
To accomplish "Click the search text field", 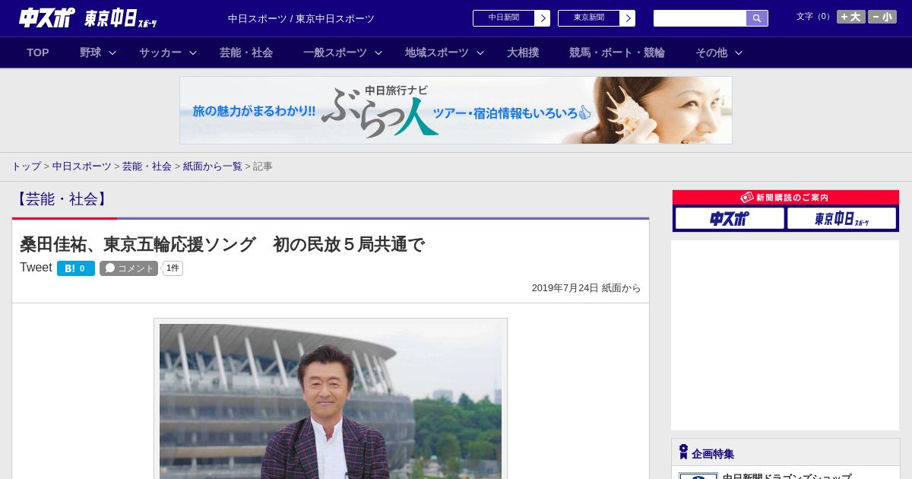I will 700,18.
